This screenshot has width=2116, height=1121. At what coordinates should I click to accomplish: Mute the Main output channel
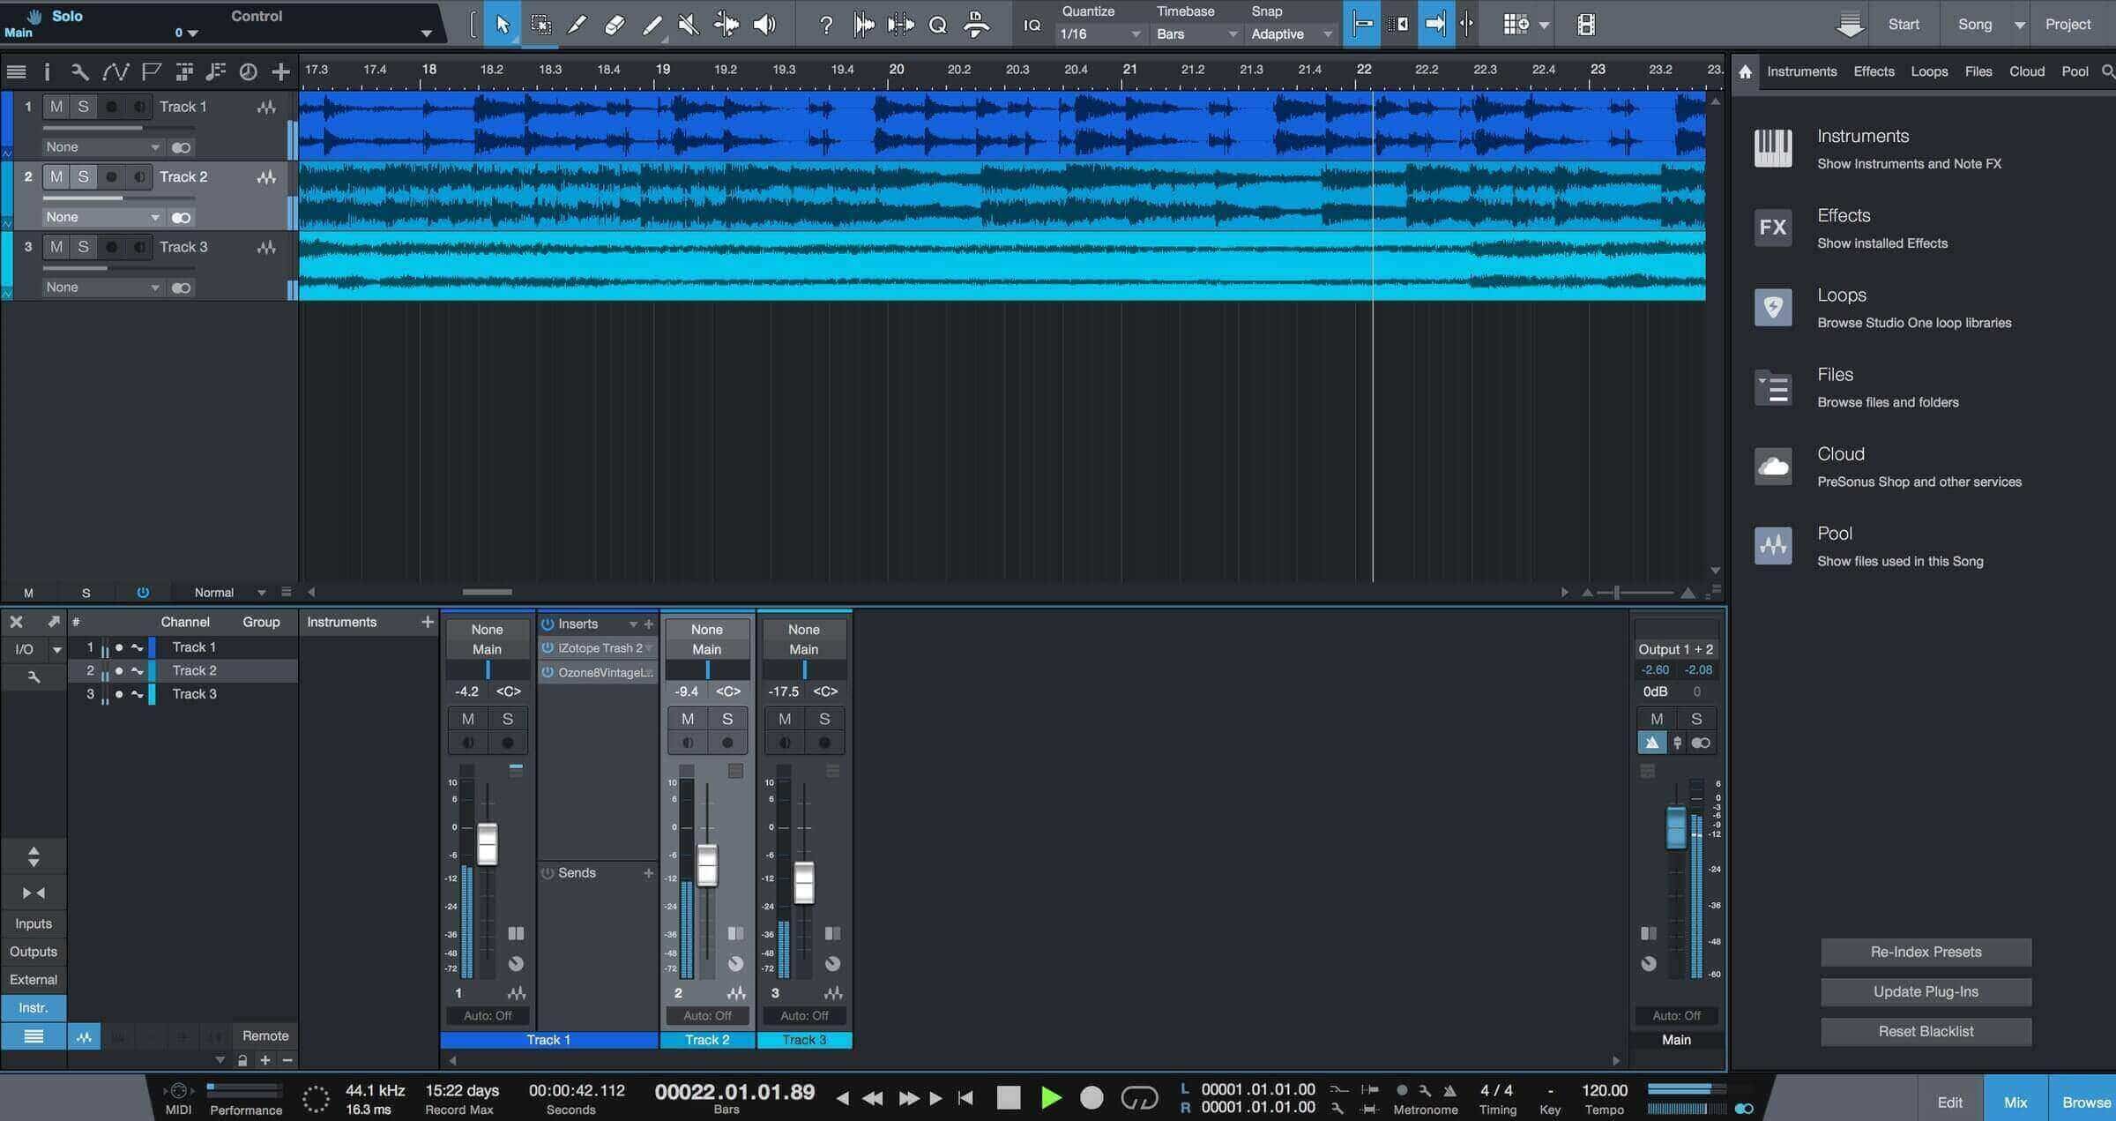pyautogui.click(x=1657, y=718)
